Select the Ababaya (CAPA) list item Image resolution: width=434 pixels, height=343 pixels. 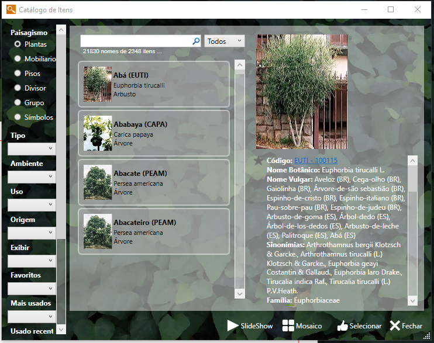tap(153, 133)
